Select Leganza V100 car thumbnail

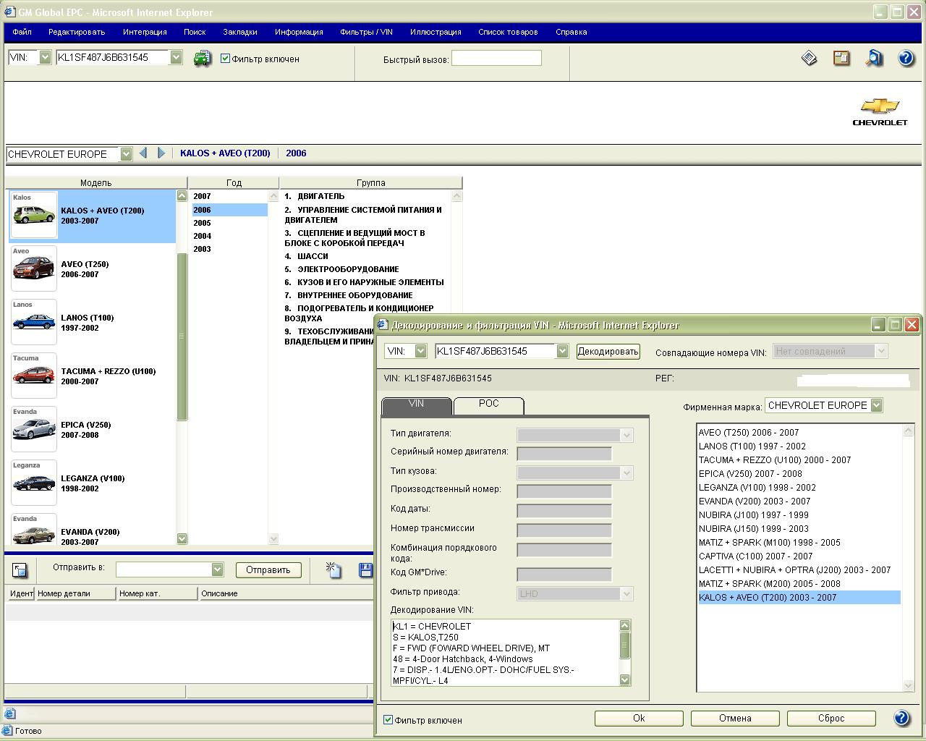tap(34, 483)
